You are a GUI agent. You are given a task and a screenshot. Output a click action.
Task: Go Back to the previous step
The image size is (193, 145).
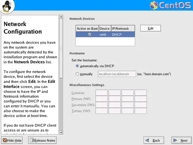[x=154, y=140]
